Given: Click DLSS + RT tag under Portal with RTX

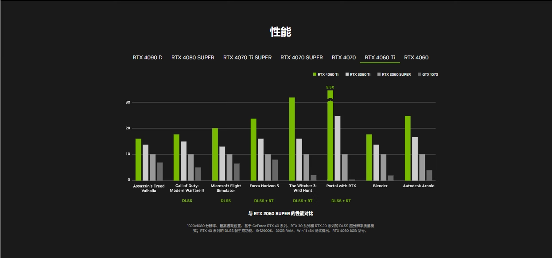Looking at the screenshot, I should point(341,201).
